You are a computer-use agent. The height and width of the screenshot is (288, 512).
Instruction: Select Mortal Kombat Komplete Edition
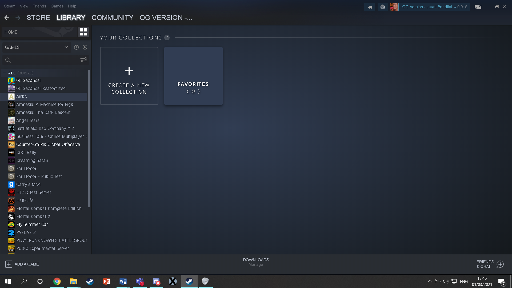[x=44, y=209]
